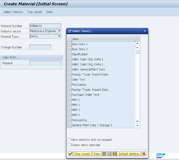Save views using Default Setting button
179x160 pixels.
127,154
